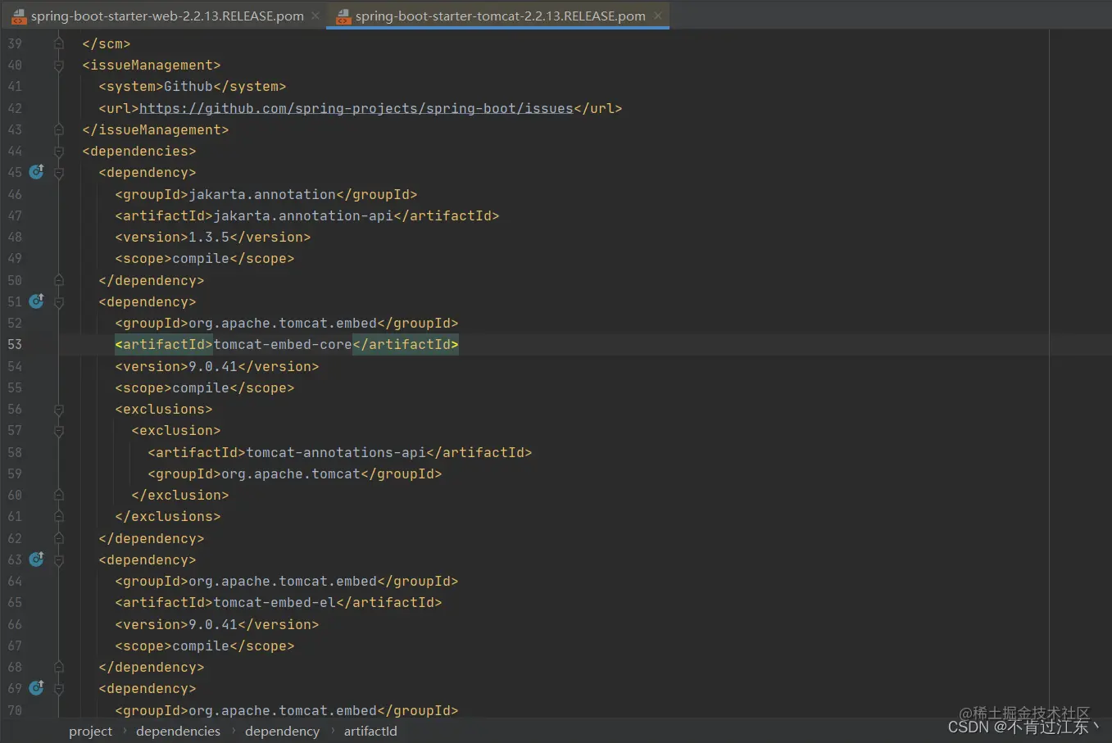Switch to spring-boot-starter-web-2.2.13.RELEASE.pom tab
Image resolution: width=1112 pixels, height=743 pixels.
167,16
